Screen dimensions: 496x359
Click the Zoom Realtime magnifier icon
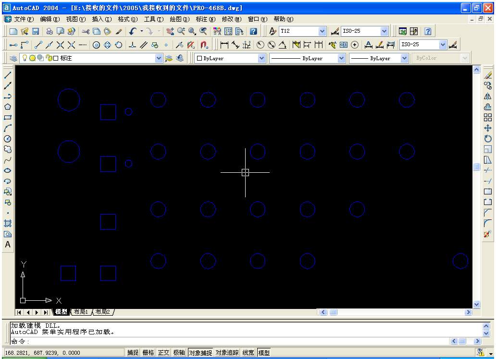(181, 31)
